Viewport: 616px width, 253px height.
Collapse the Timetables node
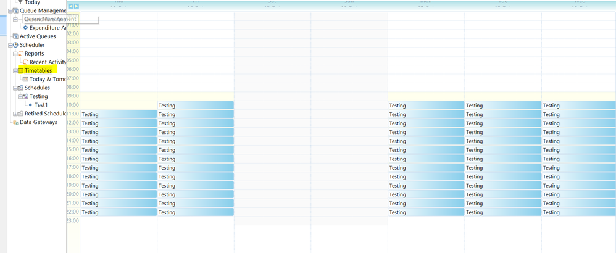15,71
